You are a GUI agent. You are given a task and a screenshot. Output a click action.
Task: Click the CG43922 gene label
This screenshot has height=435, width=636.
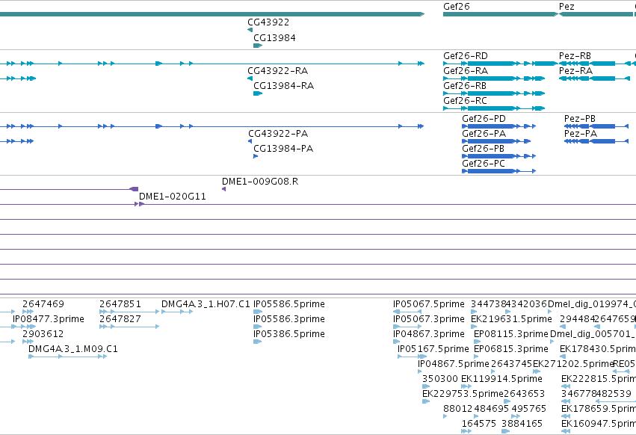pos(268,22)
